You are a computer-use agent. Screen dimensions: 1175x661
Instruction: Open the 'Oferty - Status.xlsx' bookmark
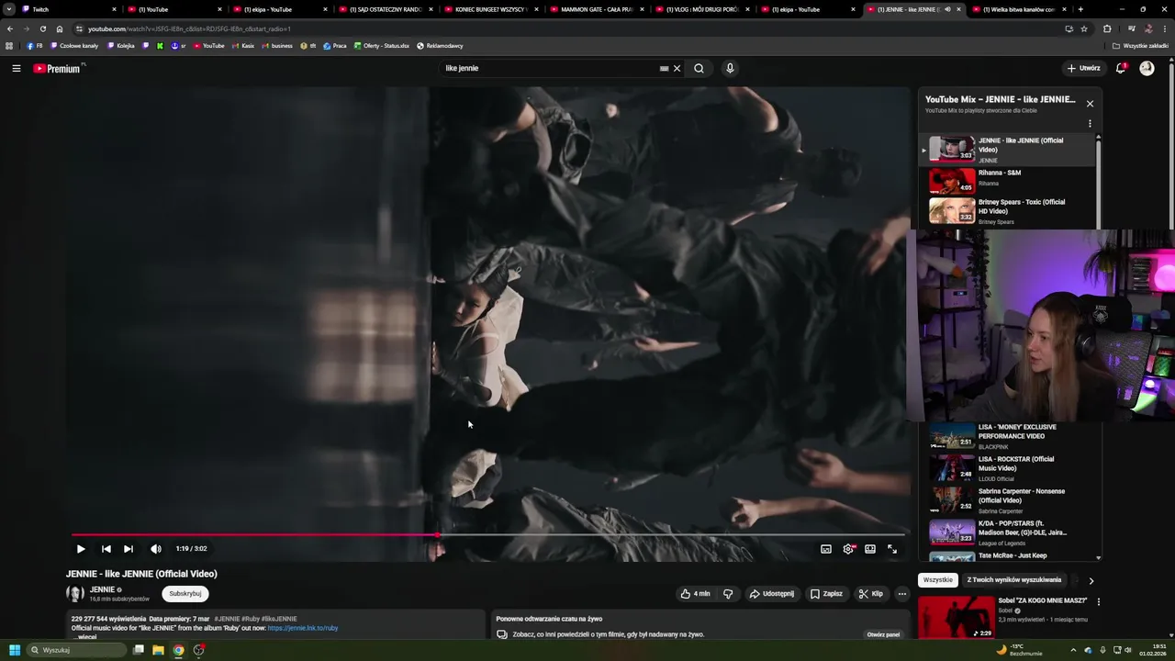tap(381, 45)
